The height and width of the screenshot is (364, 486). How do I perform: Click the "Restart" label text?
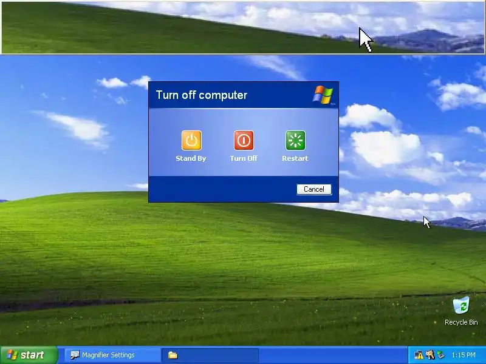pyautogui.click(x=295, y=158)
